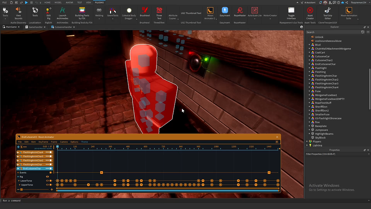Open the RopeMaster plugin
371x209 pixels.
(240, 12)
